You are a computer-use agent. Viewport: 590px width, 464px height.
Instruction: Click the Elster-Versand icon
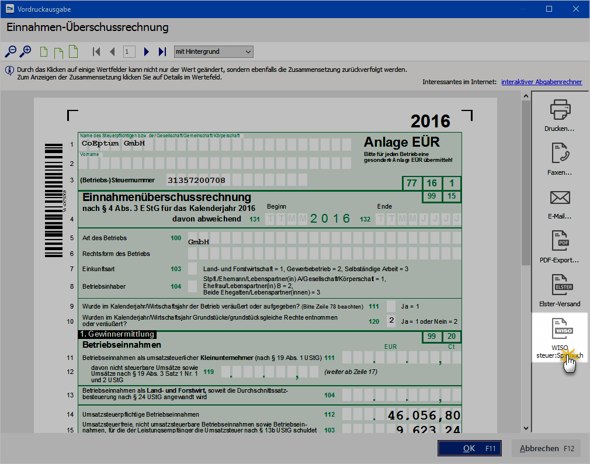562,285
